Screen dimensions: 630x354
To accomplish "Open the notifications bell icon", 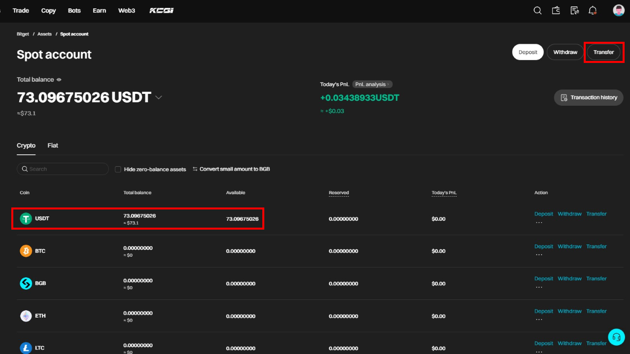I will [593, 10].
